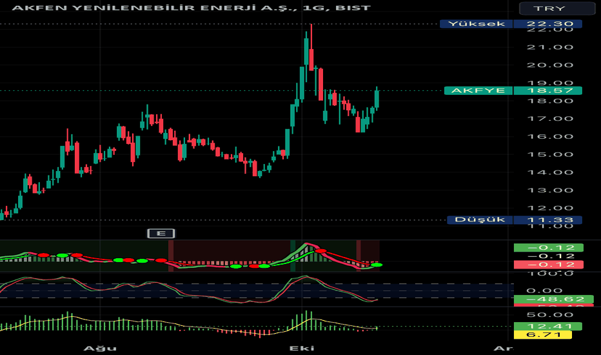Click the TRY currency button
This screenshot has width=601, height=355.
(x=557, y=8)
